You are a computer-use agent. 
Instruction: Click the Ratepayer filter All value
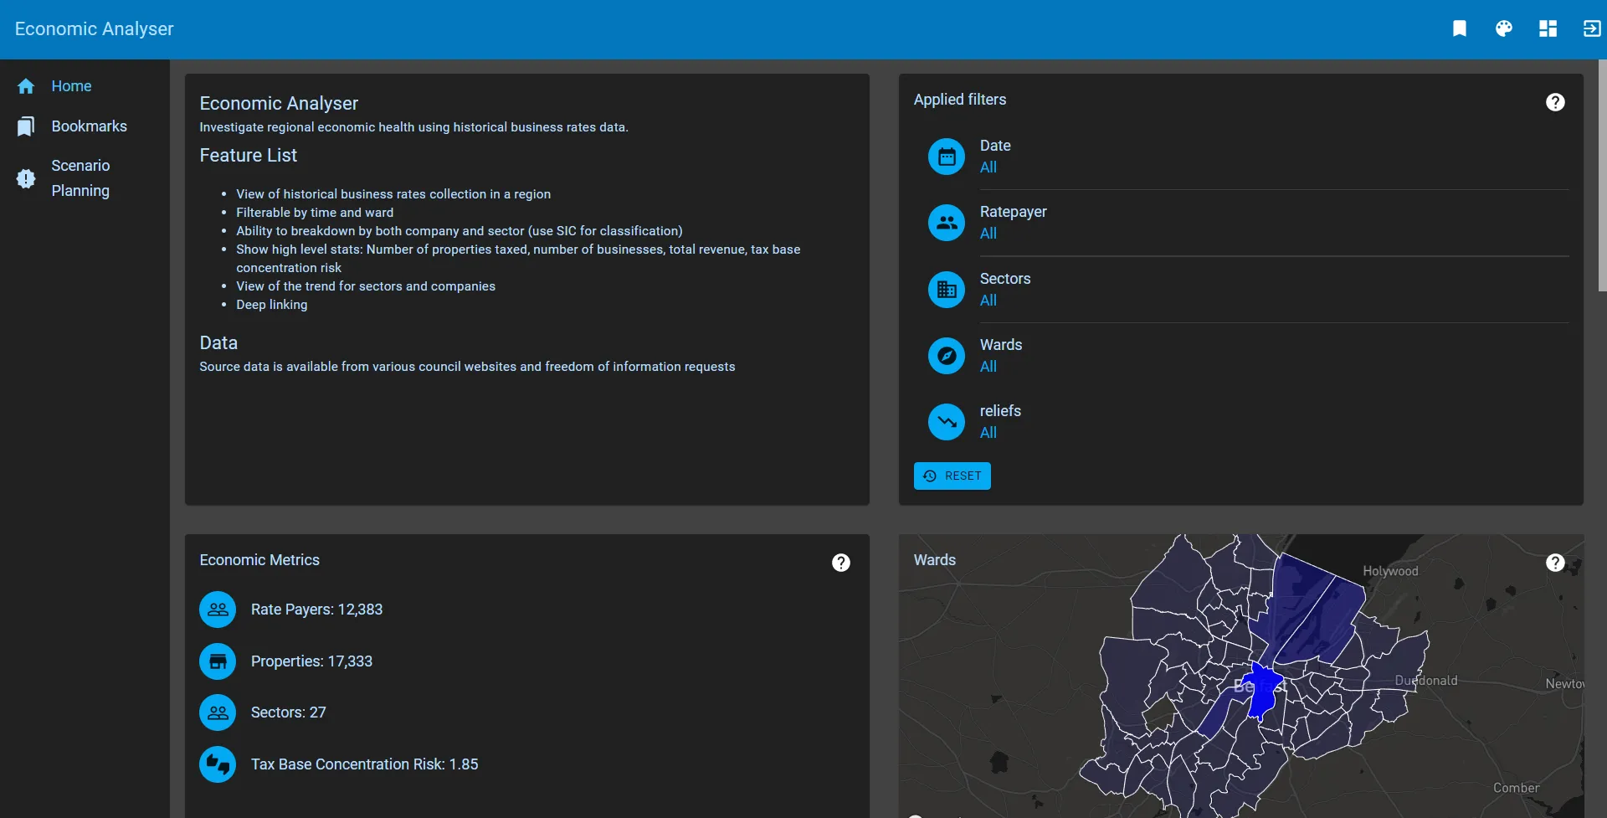(988, 234)
